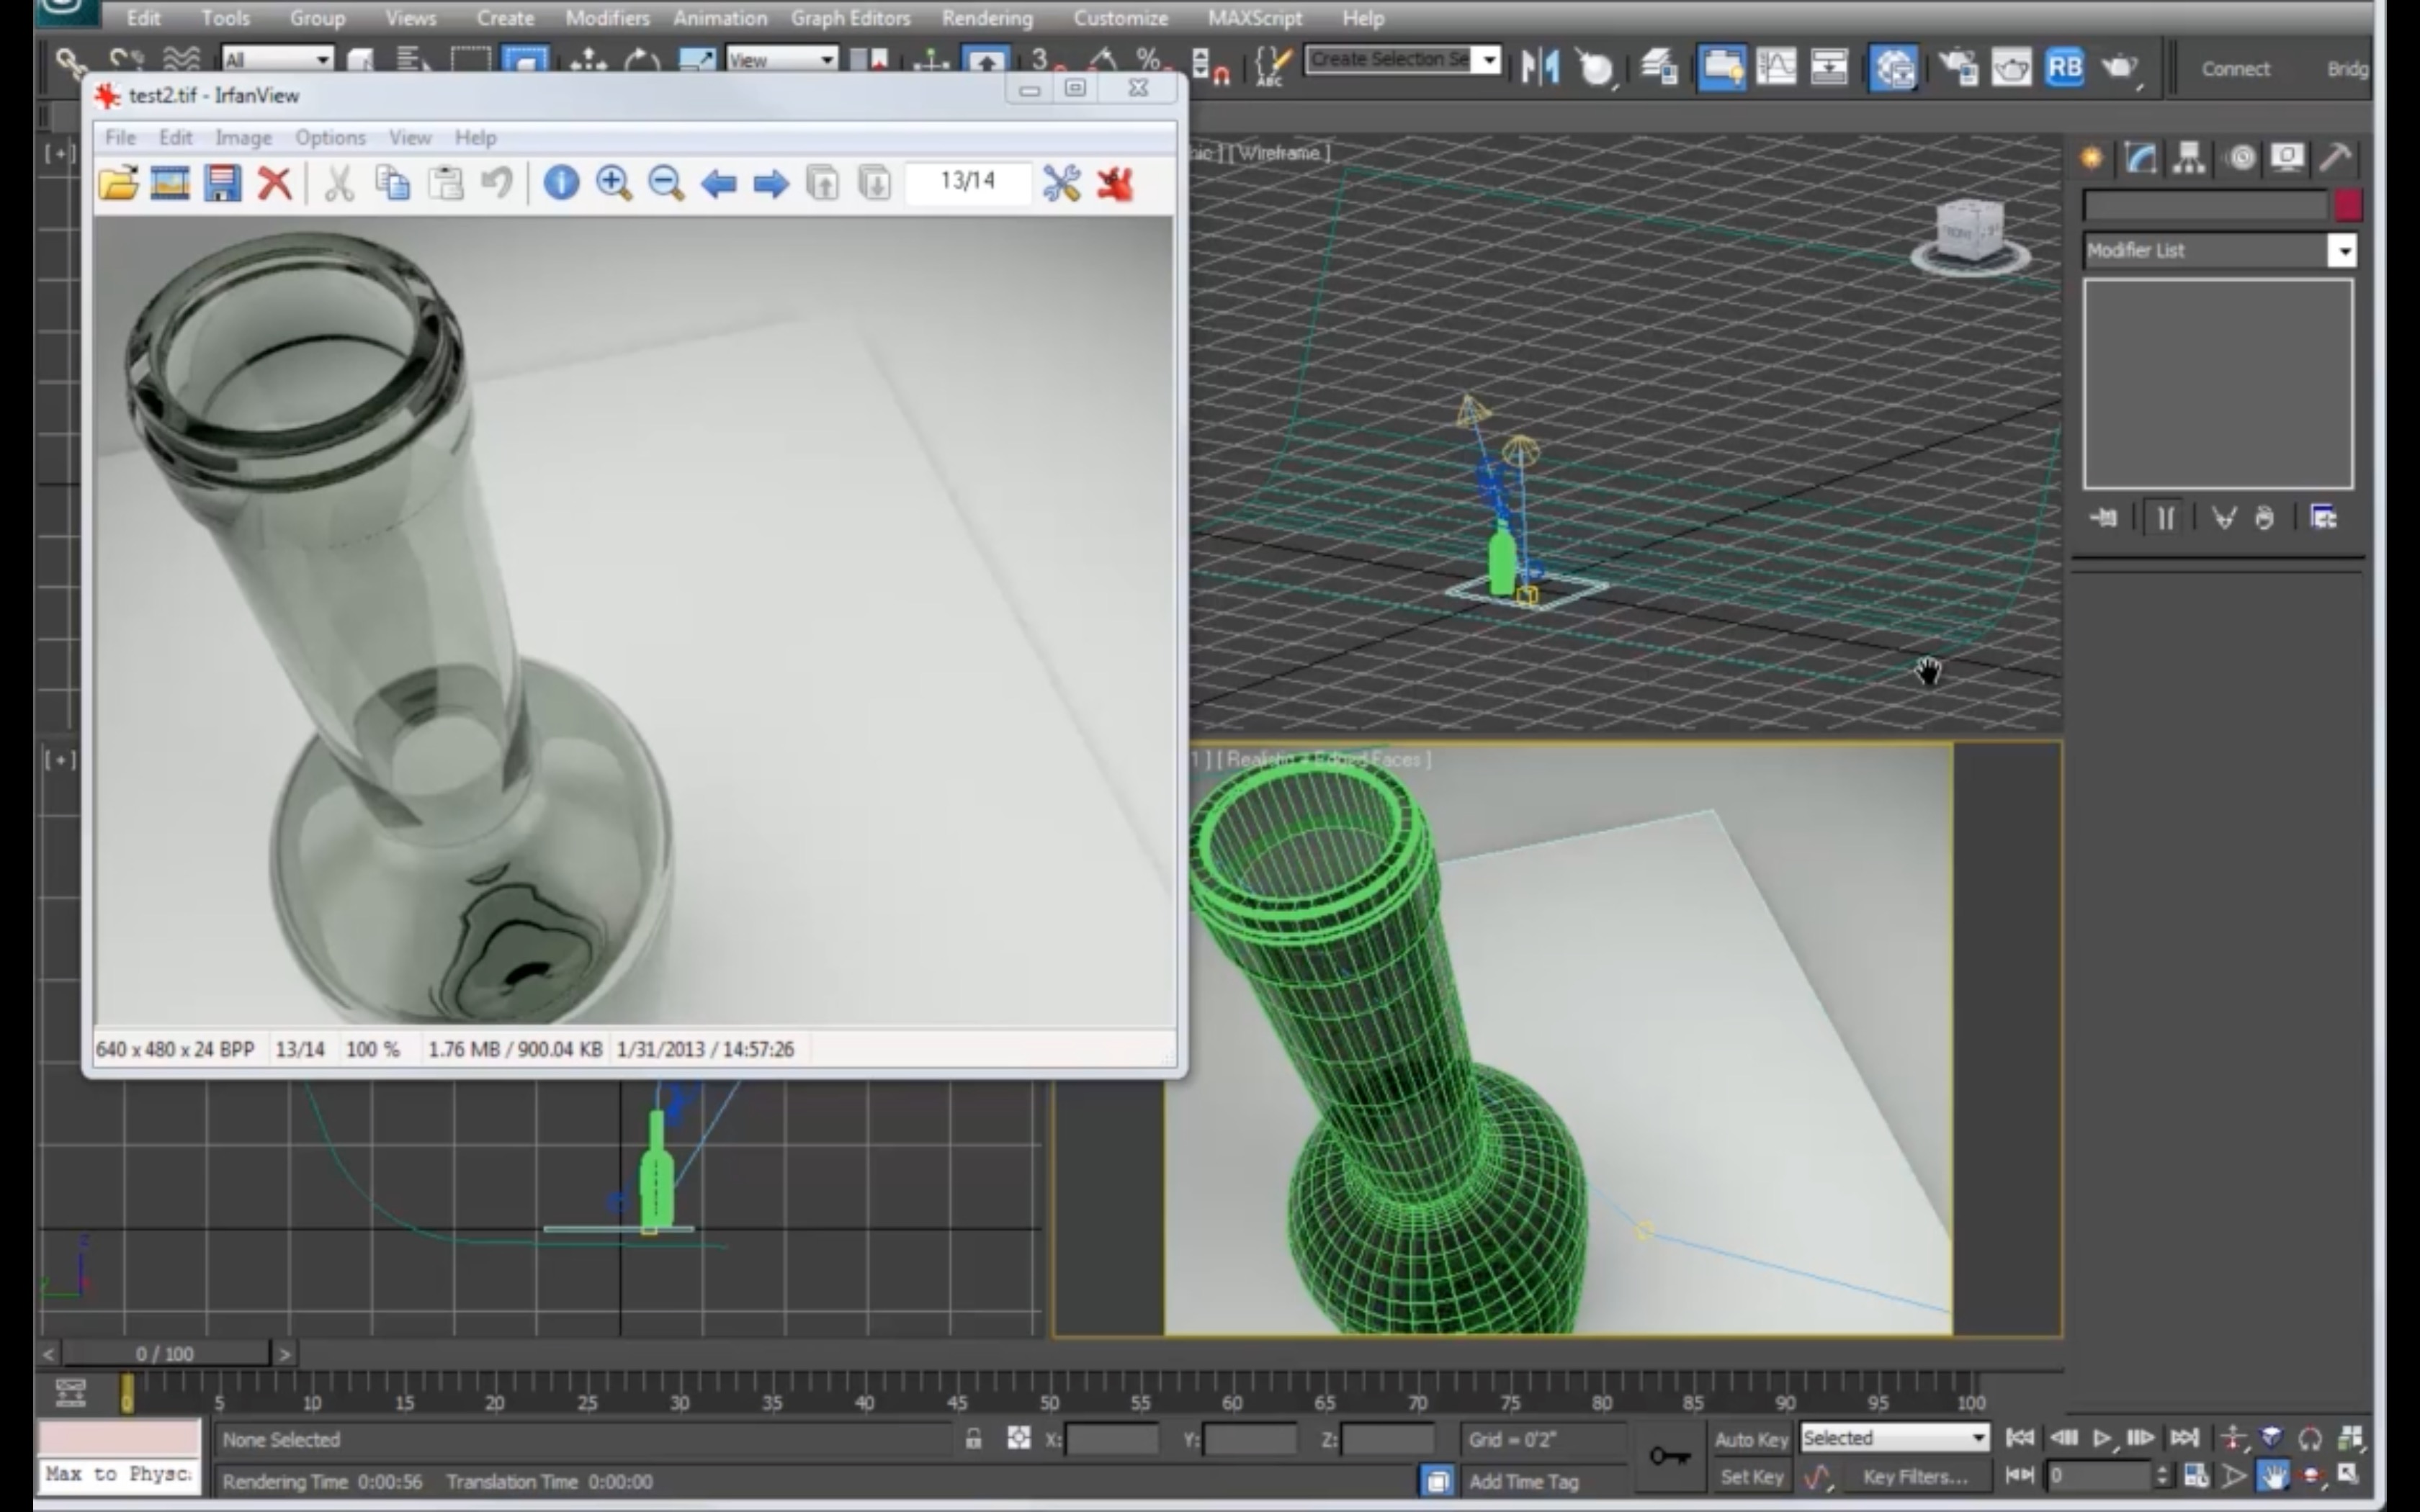Click the Paste clipboard icon in IrfanView
This screenshot has height=1512, width=2420.
(445, 183)
